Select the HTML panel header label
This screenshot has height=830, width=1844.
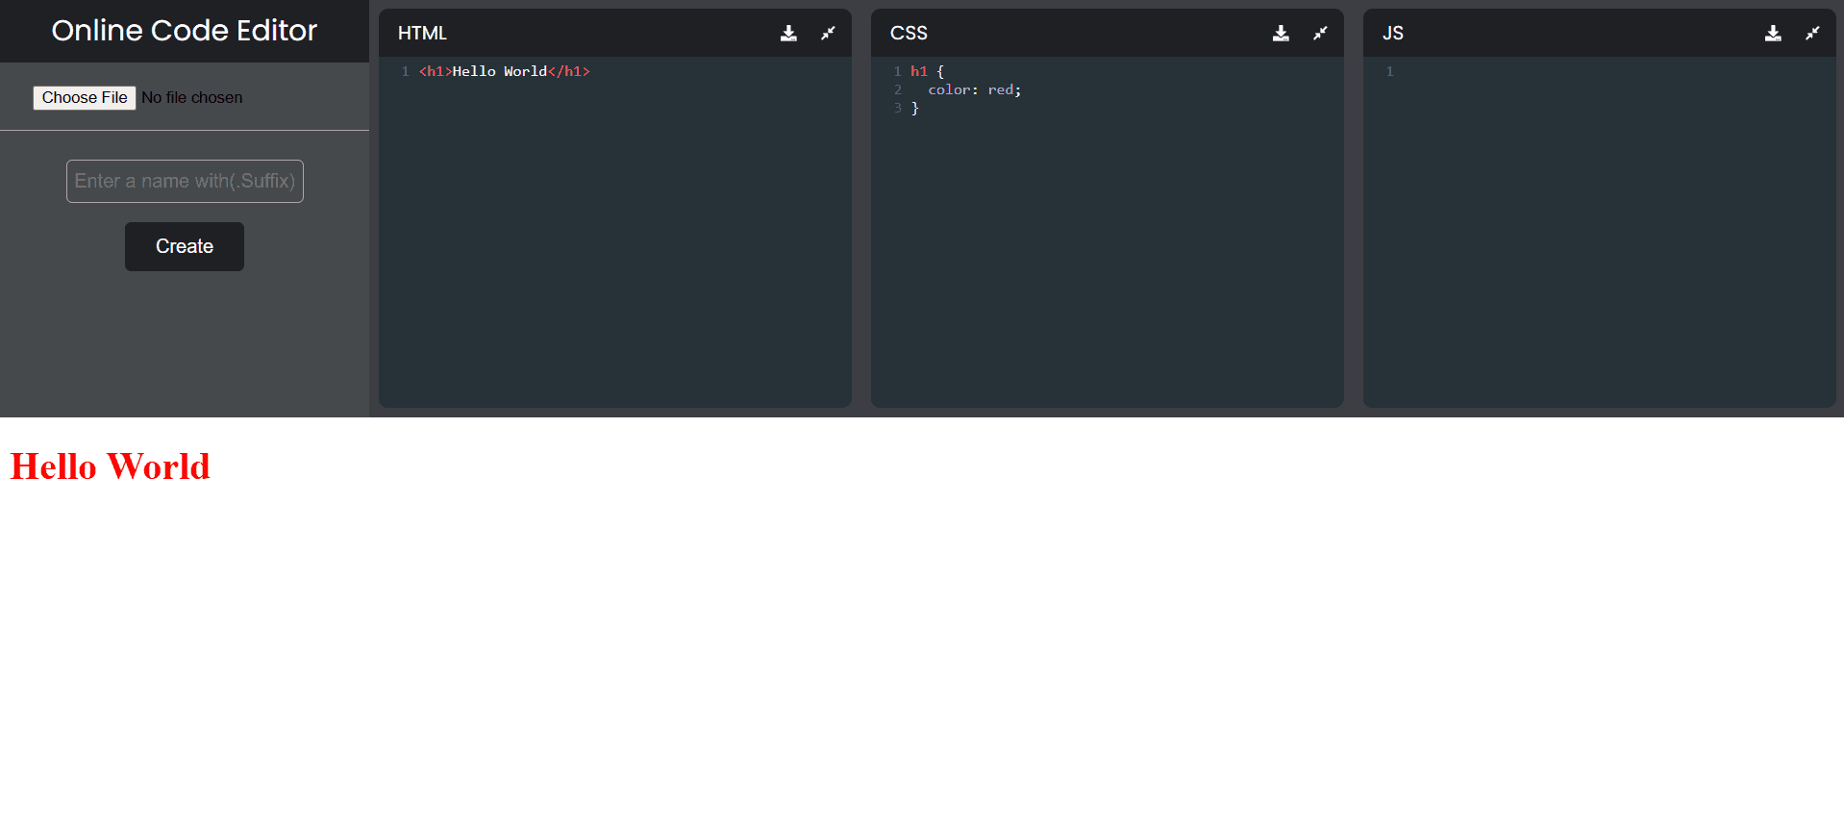(x=422, y=34)
